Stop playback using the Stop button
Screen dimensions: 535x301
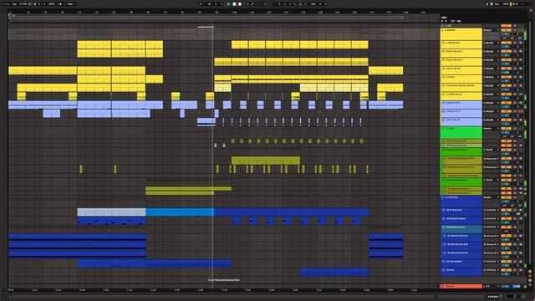pos(234,4)
